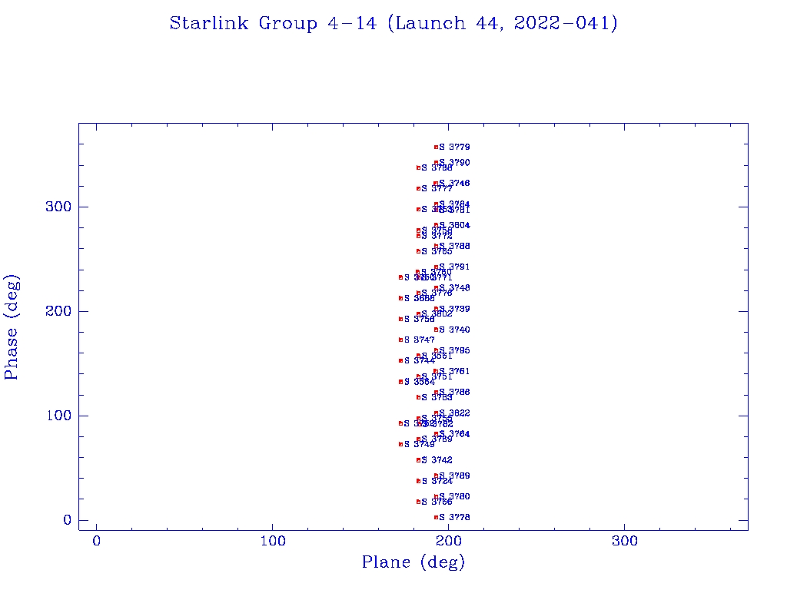Select the S 3742 satellite marker
The width and height of the screenshot is (787, 590).
[x=418, y=460]
